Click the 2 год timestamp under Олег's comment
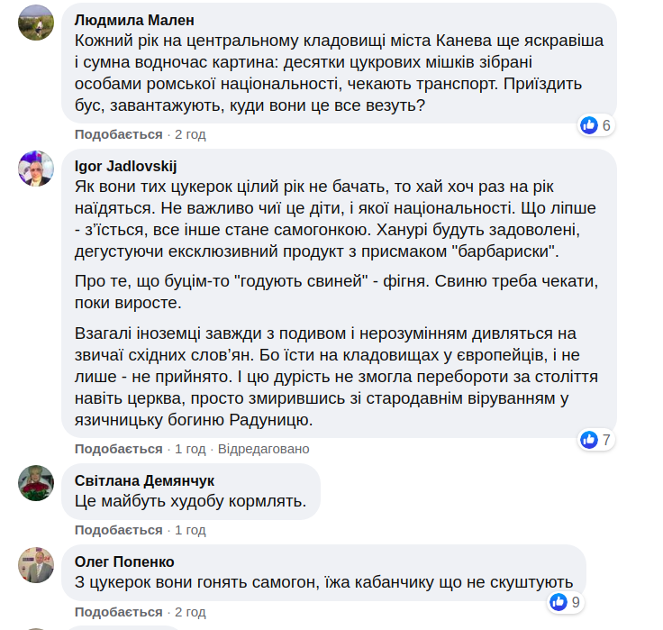The image size is (663, 630). point(190,611)
